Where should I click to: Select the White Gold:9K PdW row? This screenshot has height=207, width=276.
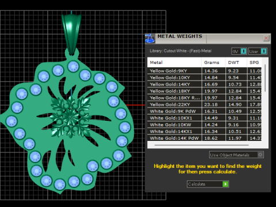(x=205, y=111)
